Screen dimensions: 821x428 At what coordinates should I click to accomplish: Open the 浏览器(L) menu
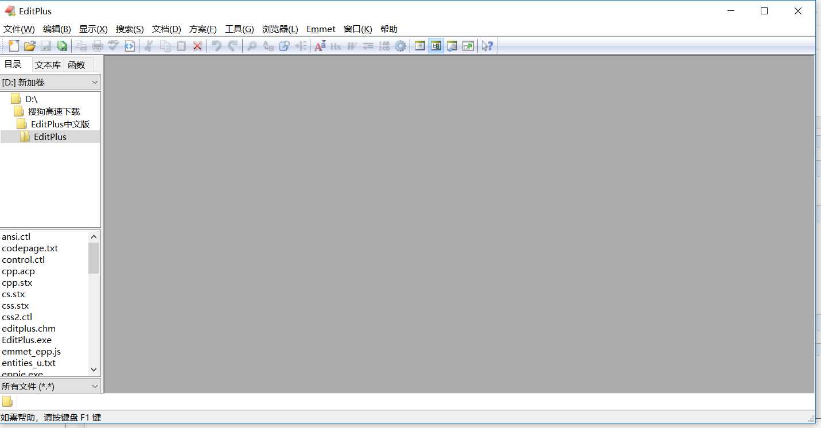[x=280, y=29]
